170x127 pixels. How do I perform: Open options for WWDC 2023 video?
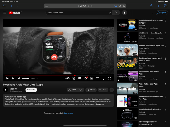(165, 33)
